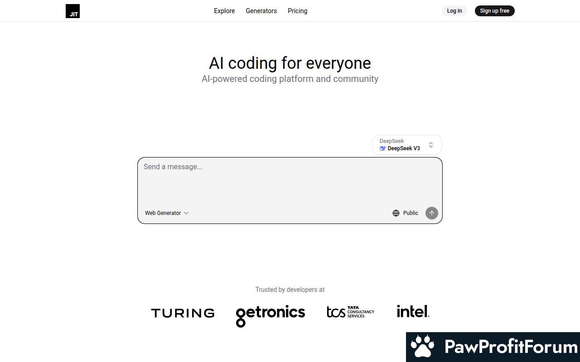Click the send message arrow button
This screenshot has height=362, width=580.
tap(431, 213)
